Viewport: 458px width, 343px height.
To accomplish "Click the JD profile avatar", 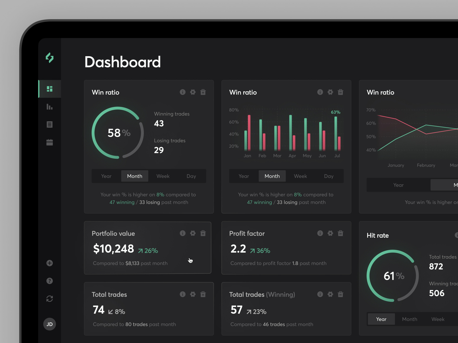I will point(49,324).
